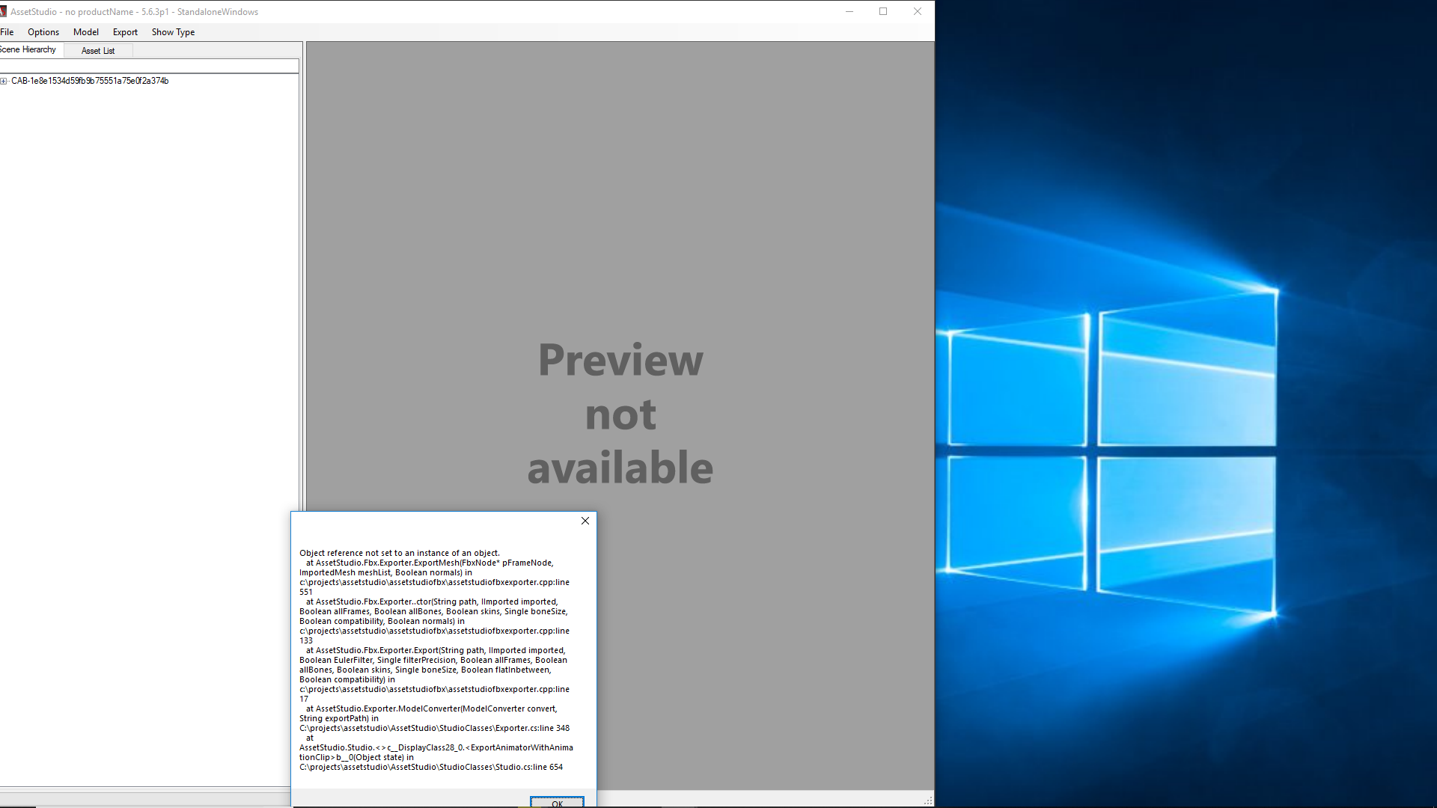This screenshot has height=808, width=1437.
Task: Close the error dialog with its X button
Action: (585, 521)
